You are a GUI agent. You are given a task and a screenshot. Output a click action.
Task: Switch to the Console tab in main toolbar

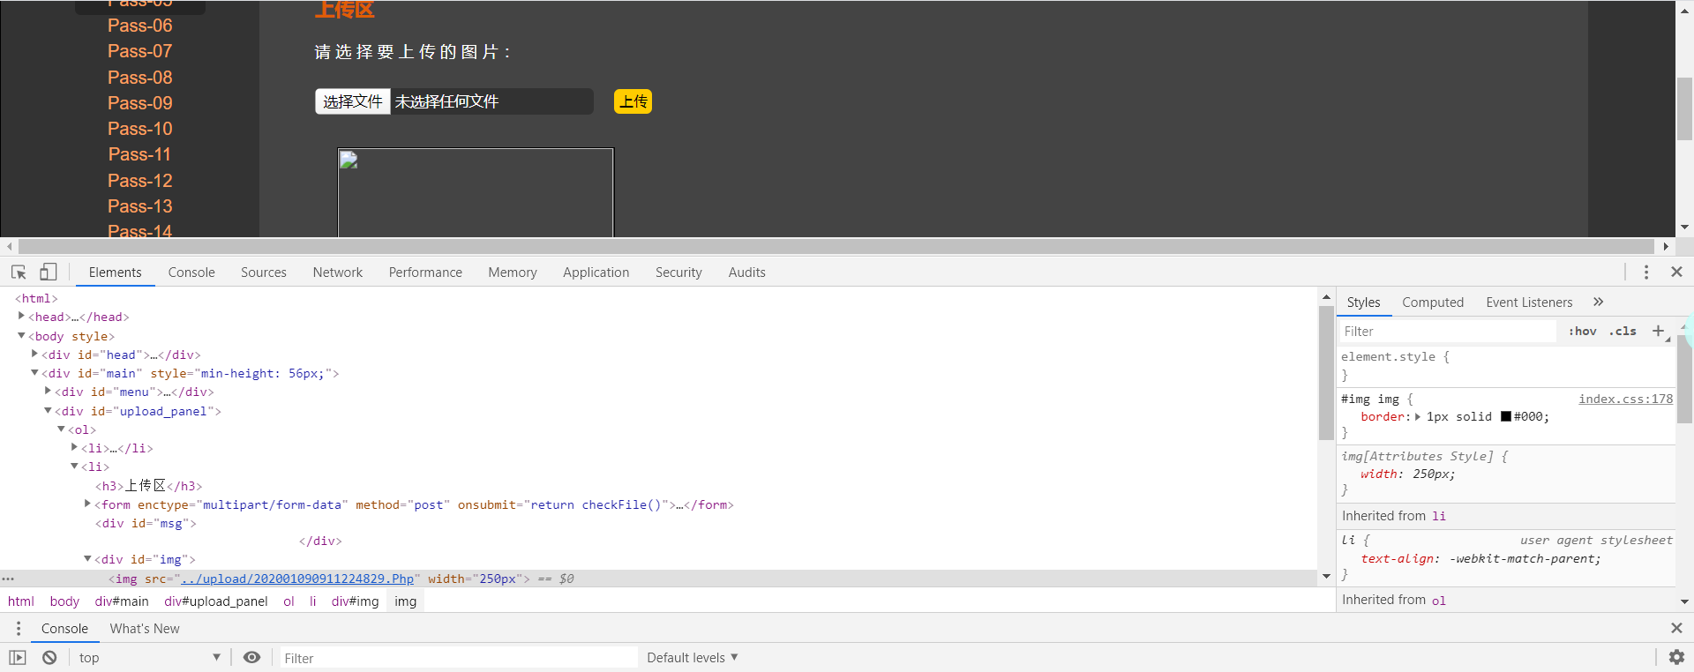pos(191,273)
